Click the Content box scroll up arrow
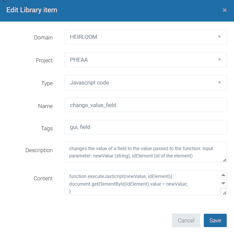234x235 pixels. (x=223, y=175)
